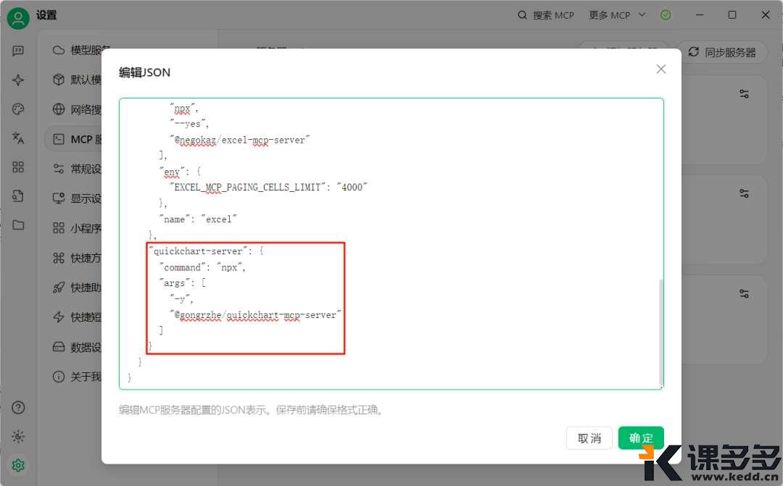This screenshot has width=783, height=486.
Task: Open the palette painting sidebar icon
Action: tap(18, 109)
